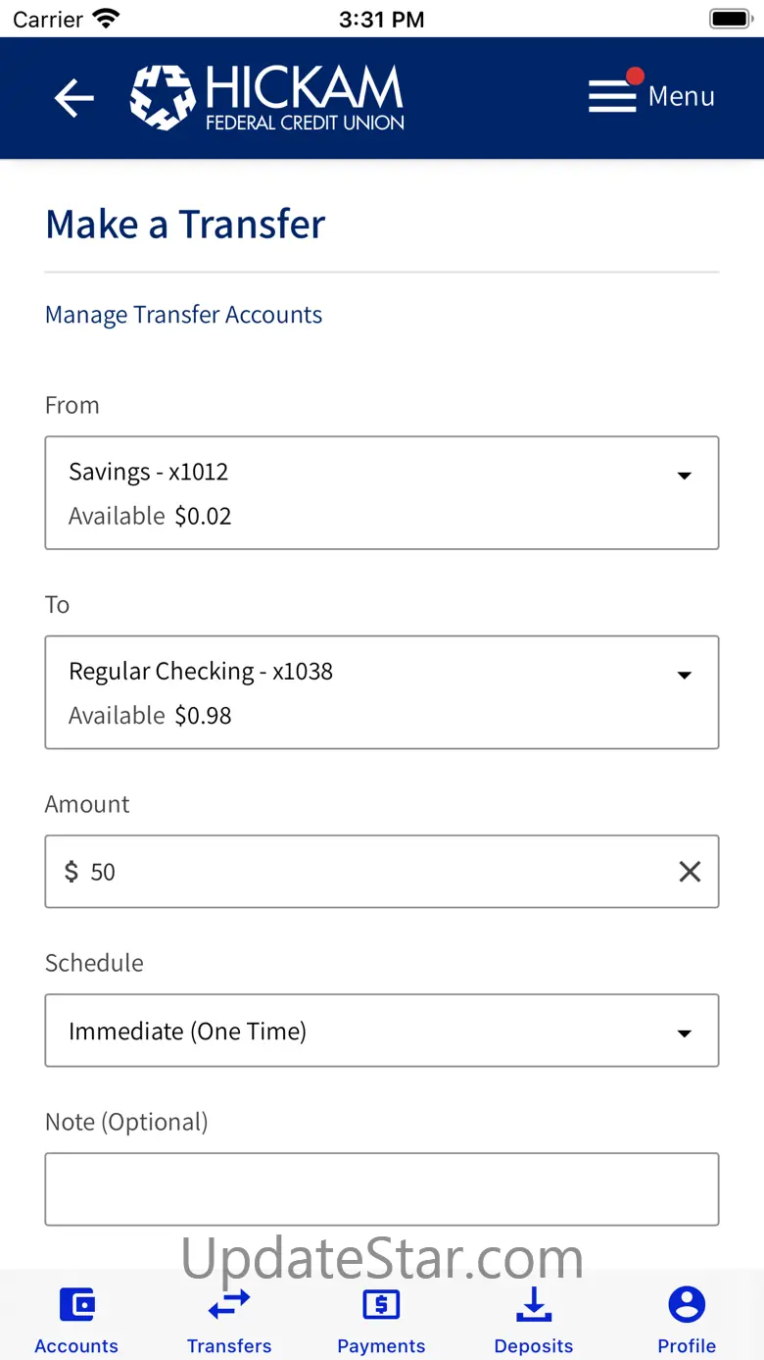Tap the Savings - x1012 account name

[148, 472]
